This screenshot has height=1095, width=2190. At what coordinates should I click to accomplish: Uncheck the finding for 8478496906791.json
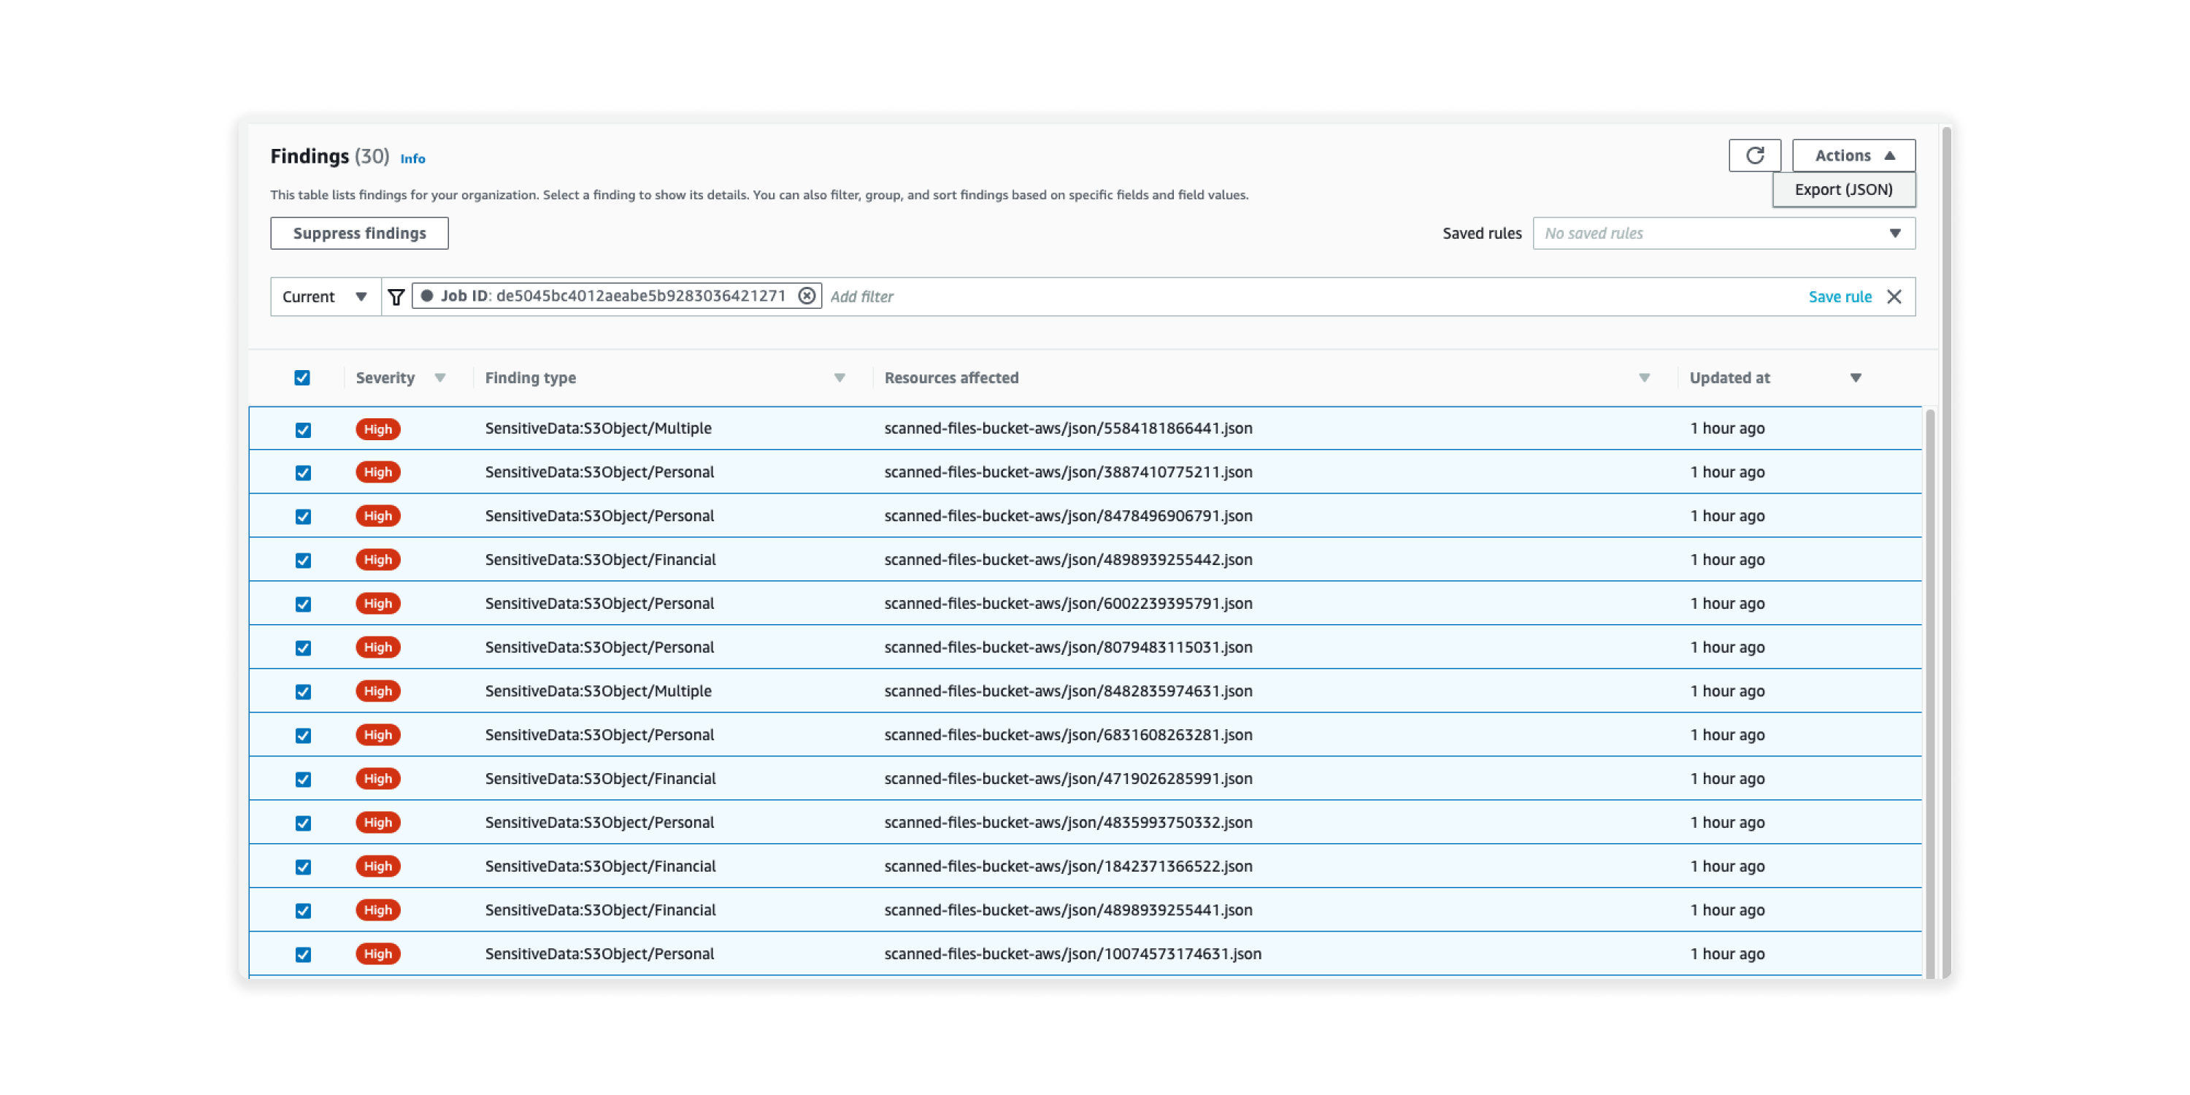[303, 517]
